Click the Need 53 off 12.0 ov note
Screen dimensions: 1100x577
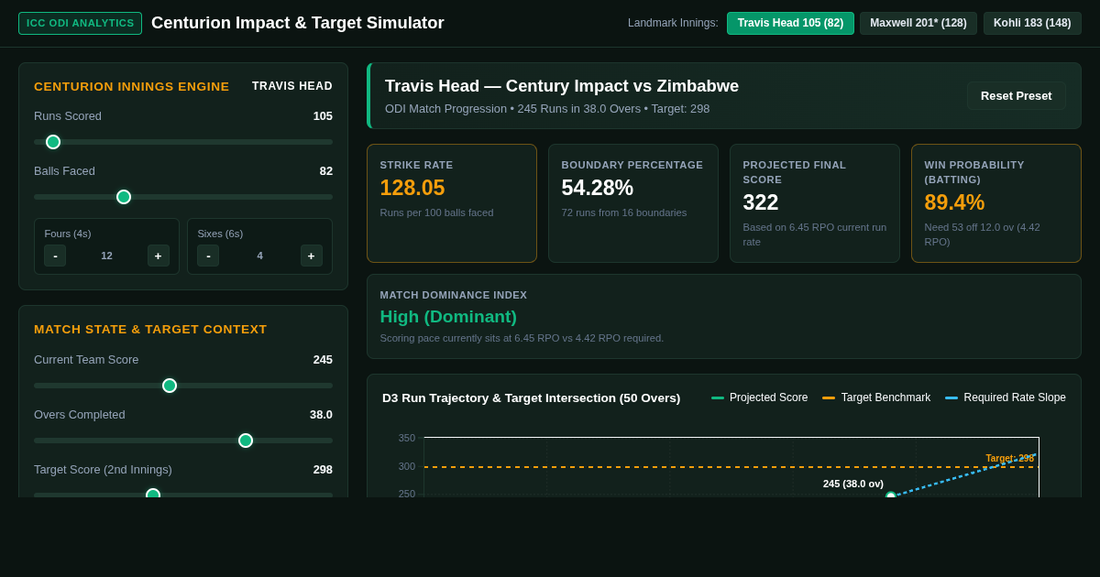pyautogui.click(x=983, y=234)
